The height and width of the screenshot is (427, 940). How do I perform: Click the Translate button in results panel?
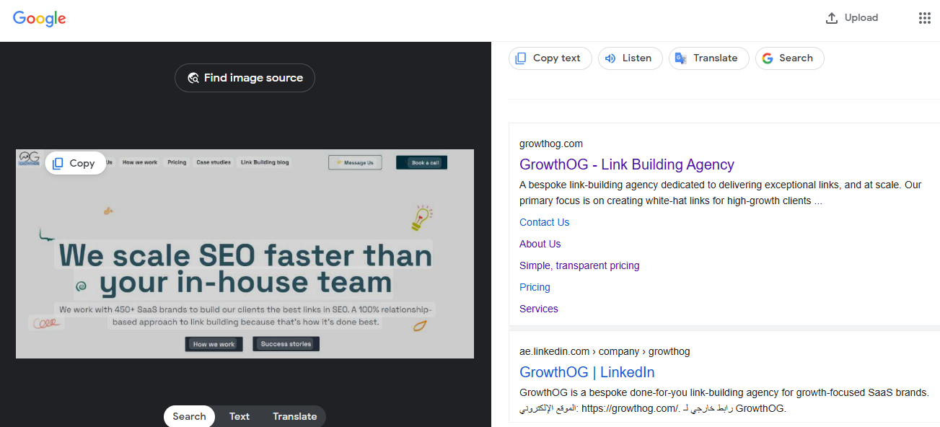(x=708, y=58)
